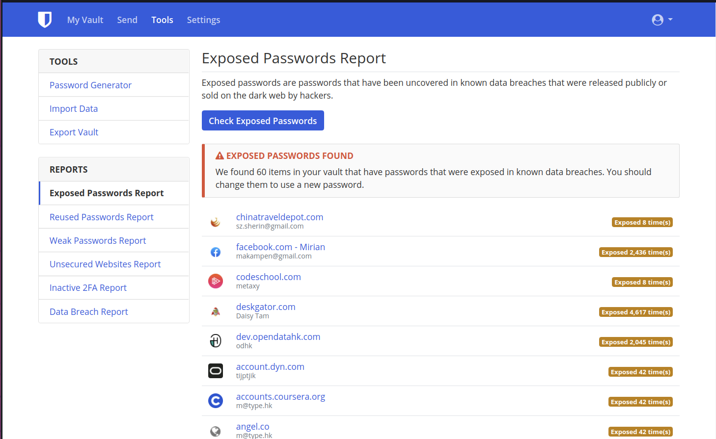Image resolution: width=716 pixels, height=439 pixels.
Task: Open the Settings tab
Action: [x=203, y=20]
